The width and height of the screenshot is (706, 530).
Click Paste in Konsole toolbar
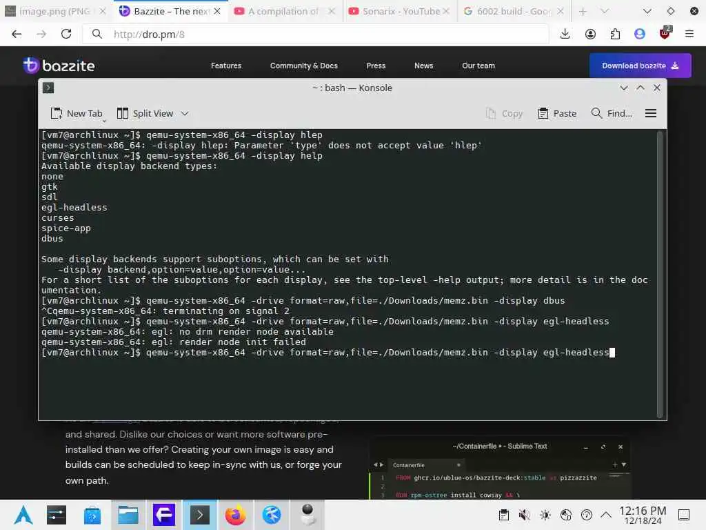coord(557,113)
